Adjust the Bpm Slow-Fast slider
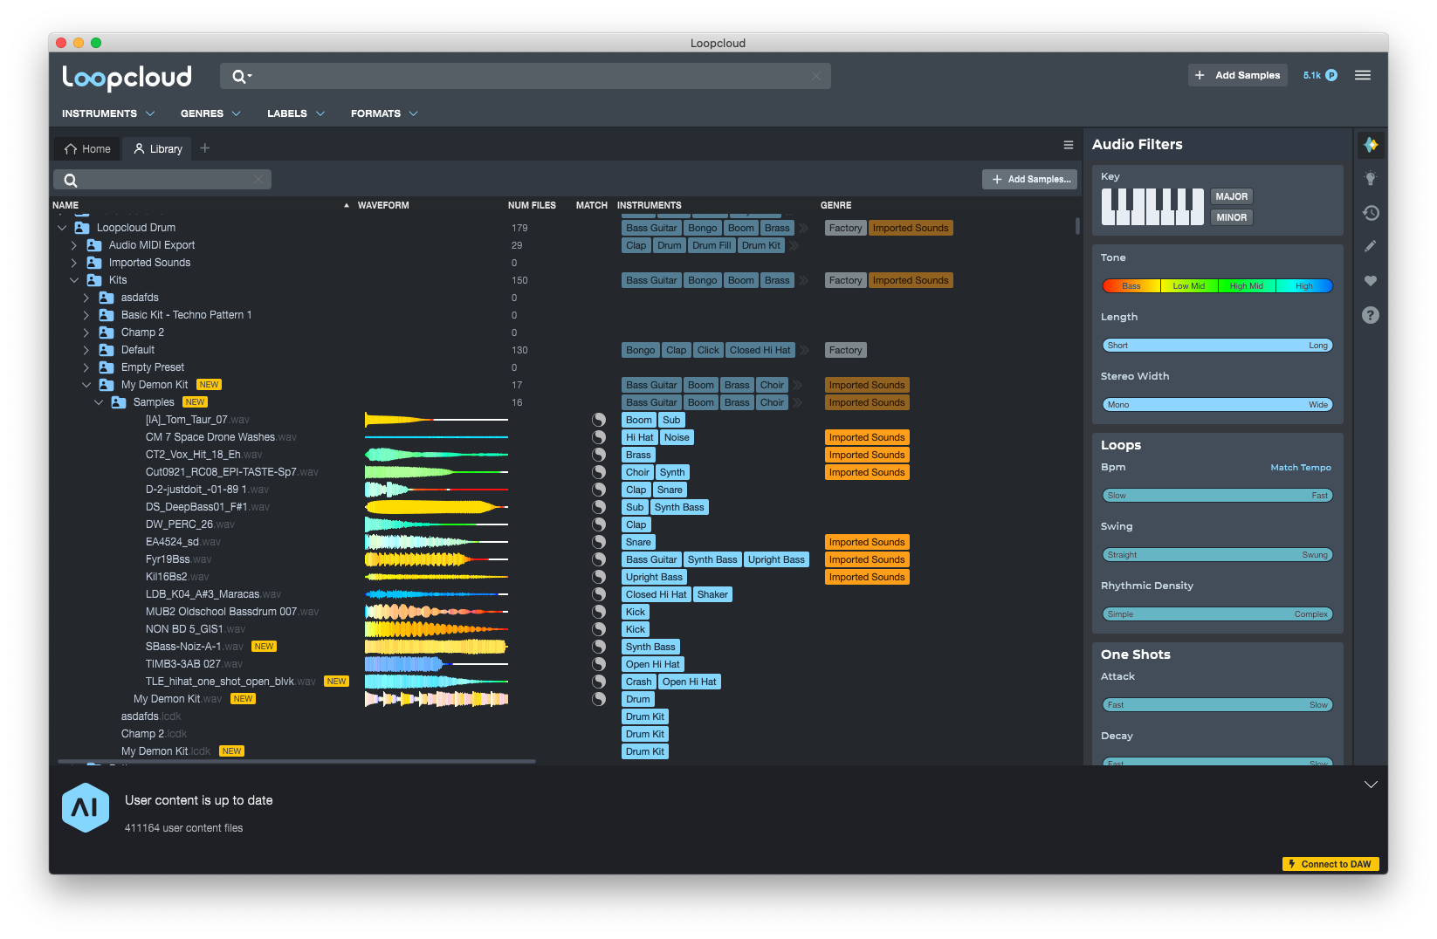 (x=1217, y=496)
